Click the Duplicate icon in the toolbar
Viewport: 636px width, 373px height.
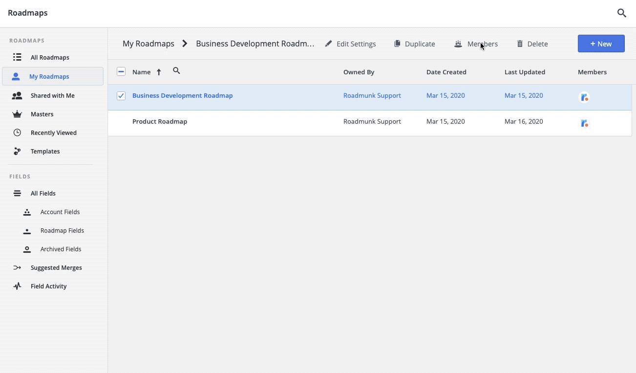click(x=397, y=44)
